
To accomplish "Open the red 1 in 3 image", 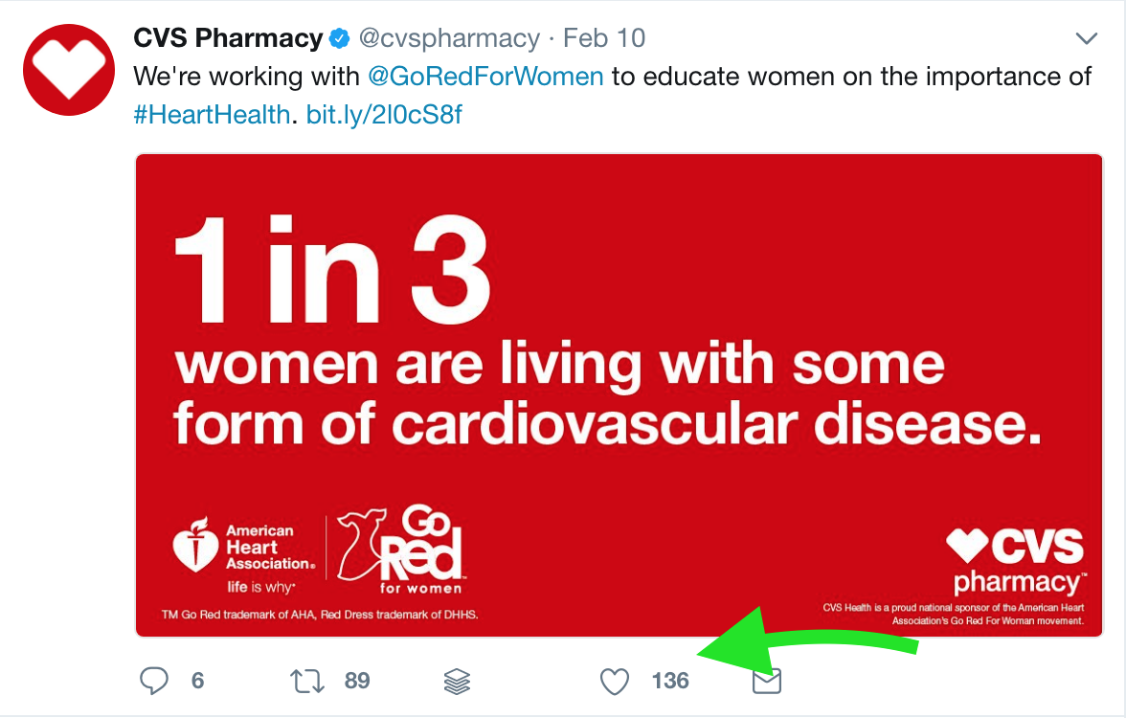I will (619, 394).
